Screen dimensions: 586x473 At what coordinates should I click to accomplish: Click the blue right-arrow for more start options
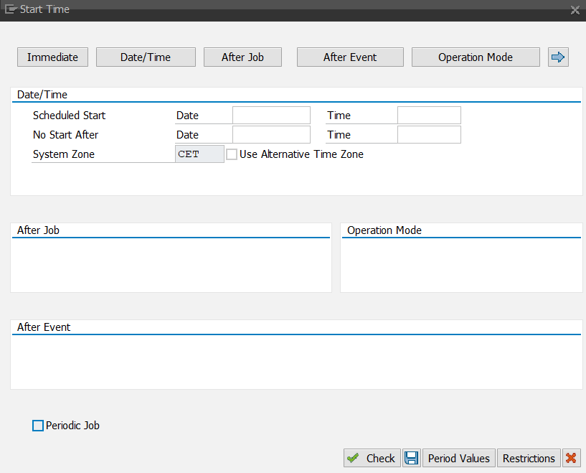[x=558, y=57]
